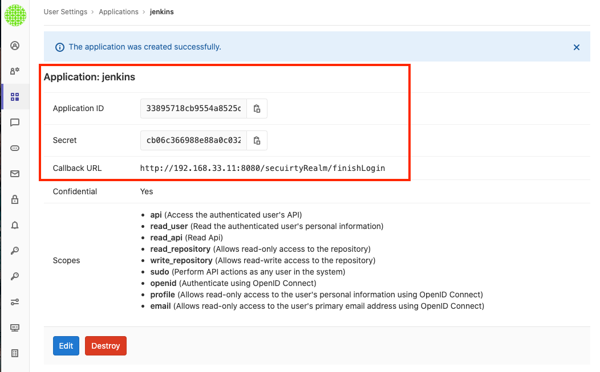Copy the Application ID to clipboard

[x=257, y=109]
